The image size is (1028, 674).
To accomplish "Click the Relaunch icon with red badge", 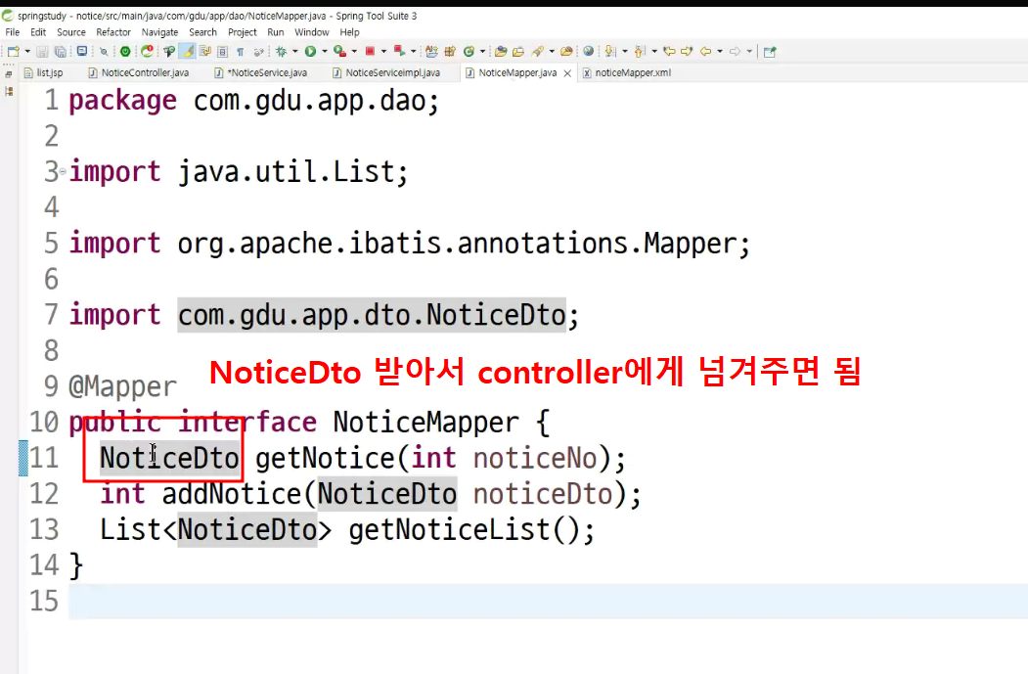I will click(147, 51).
